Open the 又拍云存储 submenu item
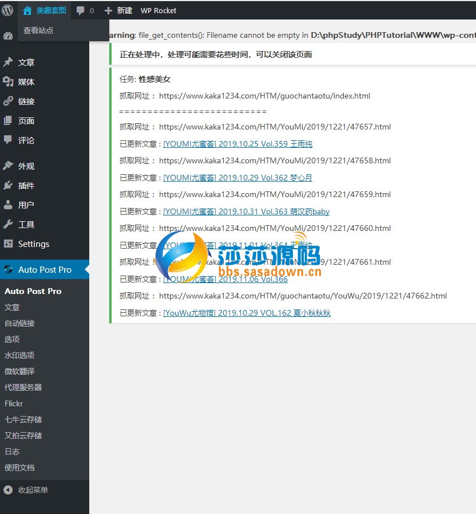The image size is (476, 514). 23,435
